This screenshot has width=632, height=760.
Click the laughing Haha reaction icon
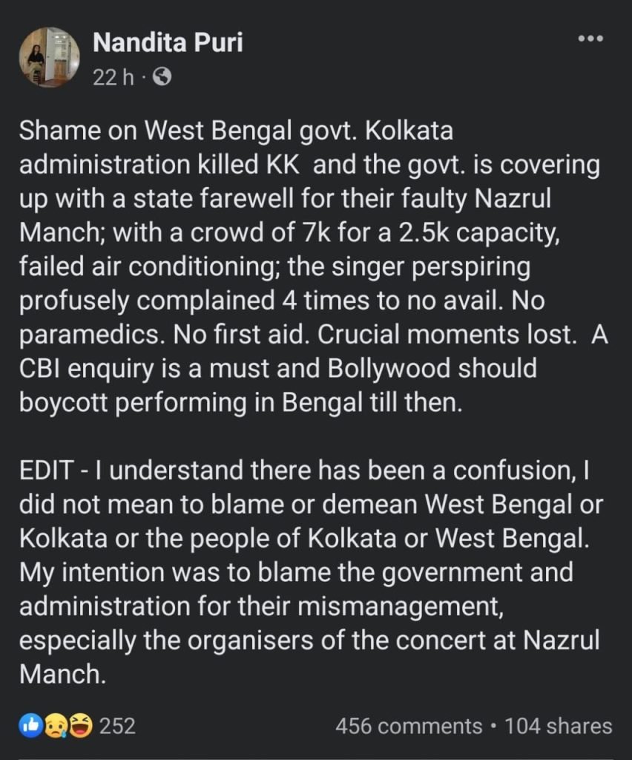[x=79, y=725]
